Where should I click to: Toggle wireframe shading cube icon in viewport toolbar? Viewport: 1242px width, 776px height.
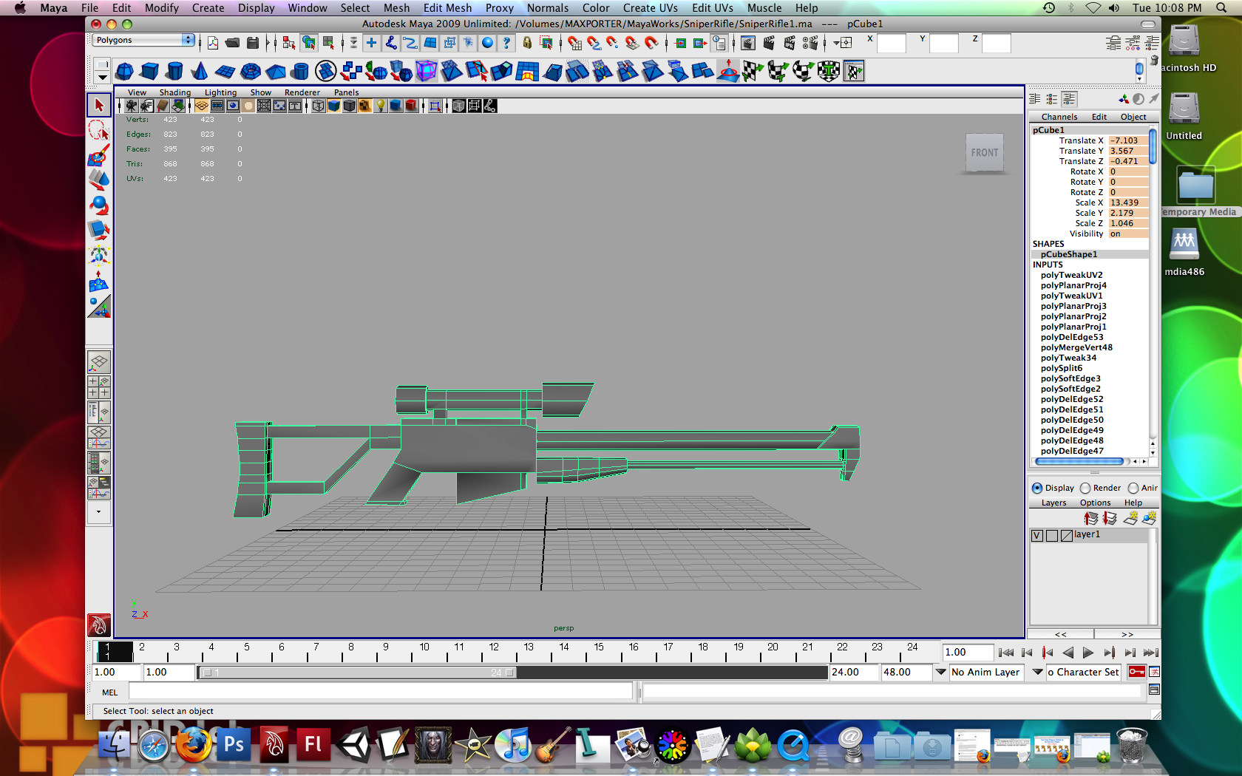(x=319, y=106)
